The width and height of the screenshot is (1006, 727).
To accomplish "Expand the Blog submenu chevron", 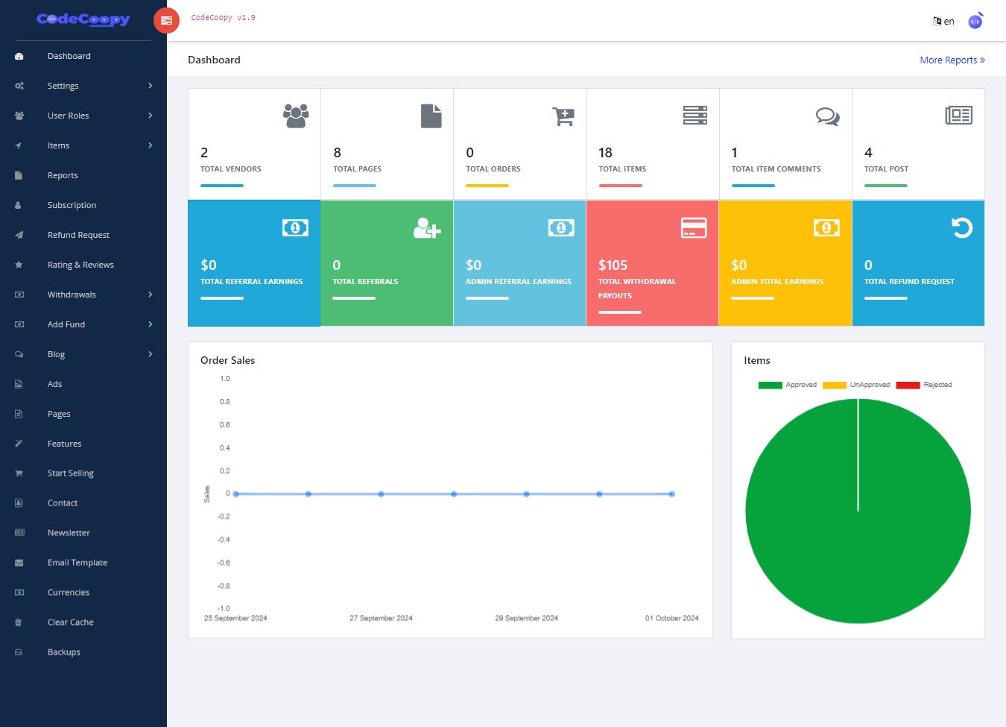I will pyautogui.click(x=151, y=354).
